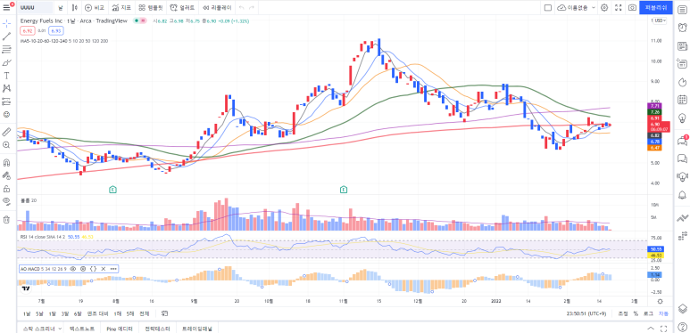This screenshot has height=333, width=690.
Task: Open the news panel icon
Action: point(683,45)
